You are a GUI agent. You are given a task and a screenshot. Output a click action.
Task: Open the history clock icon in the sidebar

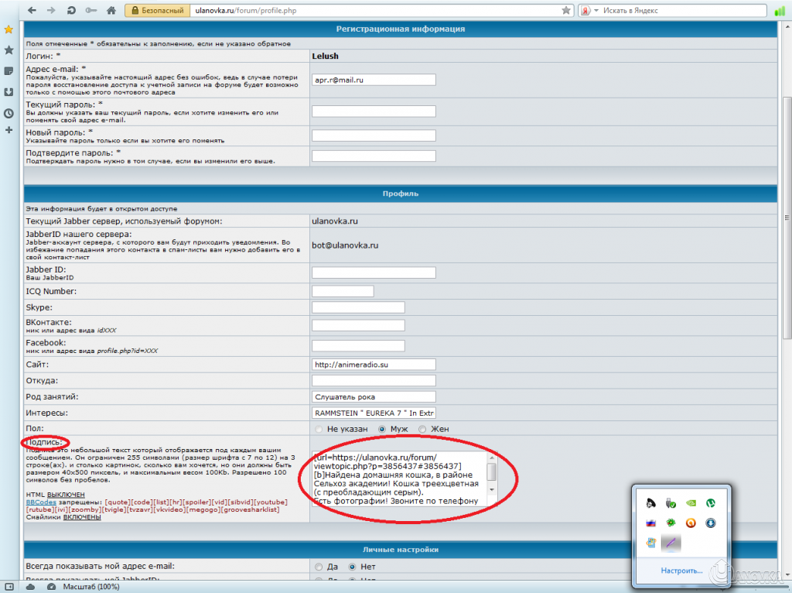[x=9, y=113]
